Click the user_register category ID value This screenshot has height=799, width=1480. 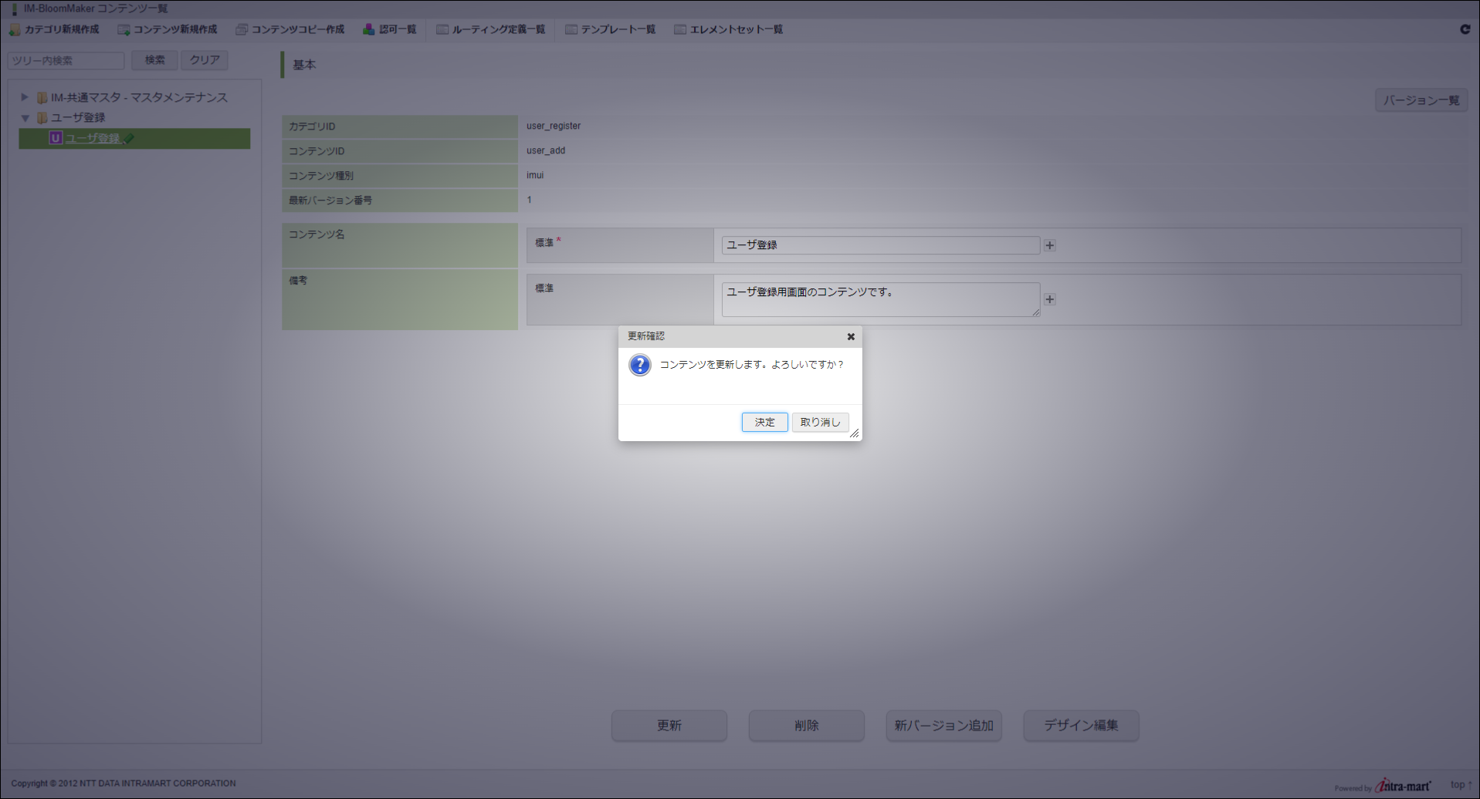click(554, 126)
